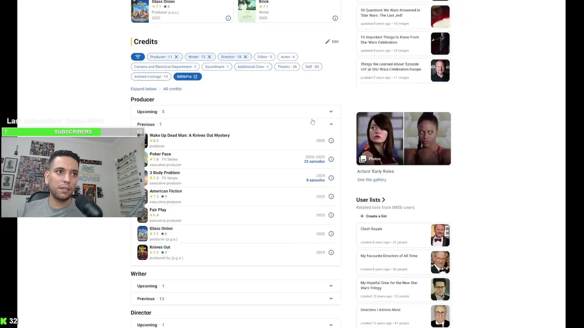584x328 pixels.
Task: Toggle the Self 80 filter chip
Action: (x=312, y=67)
